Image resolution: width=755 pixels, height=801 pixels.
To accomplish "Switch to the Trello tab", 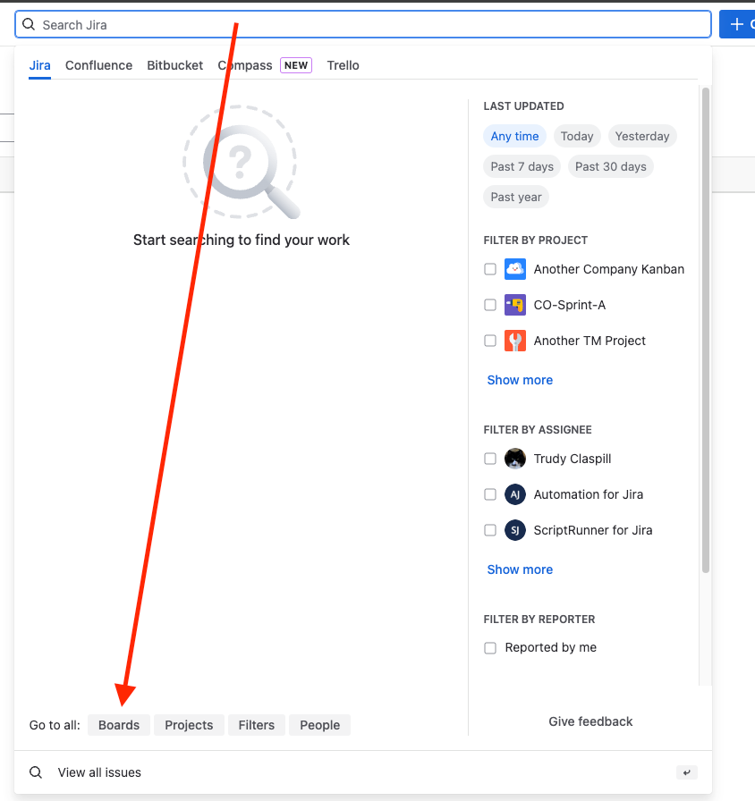I will coord(343,65).
